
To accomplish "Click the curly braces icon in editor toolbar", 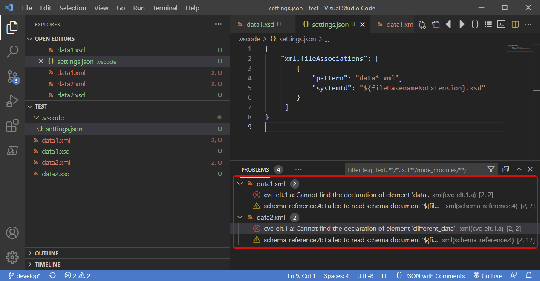I will click(475, 25).
